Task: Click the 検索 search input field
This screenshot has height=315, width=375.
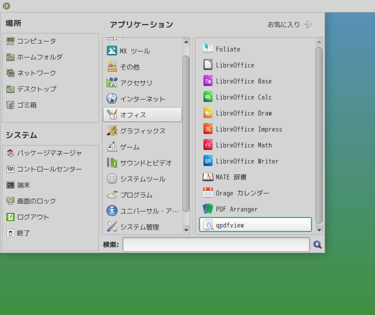Action: click(x=216, y=244)
